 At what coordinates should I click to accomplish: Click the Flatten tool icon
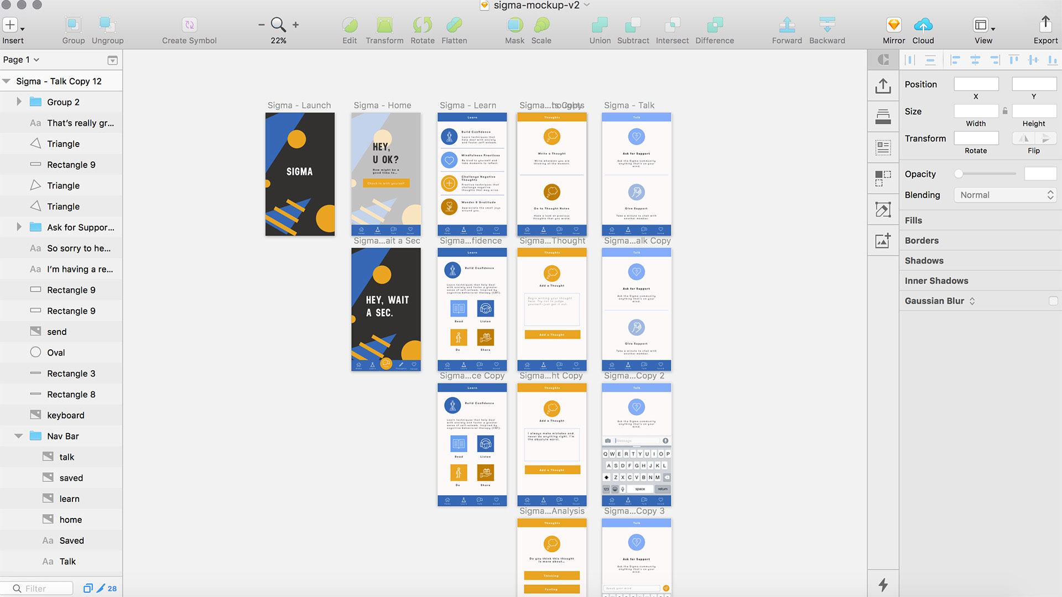point(454,25)
